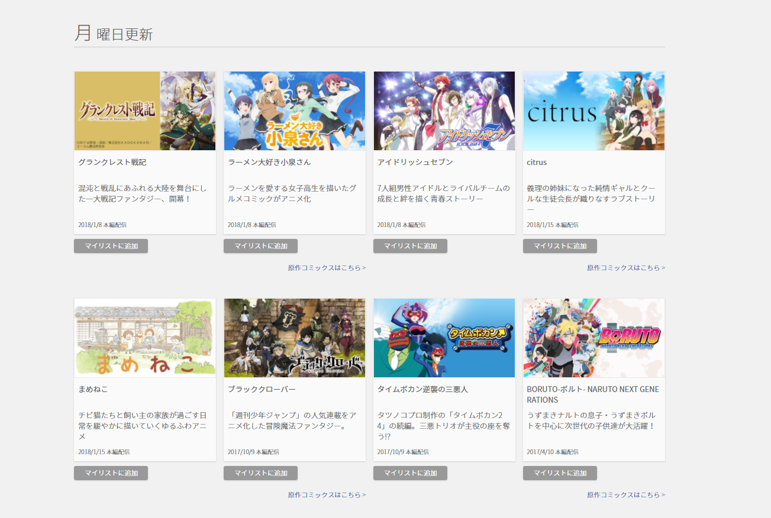Open 原作コミックスはこちら link under citrus

(x=626, y=268)
